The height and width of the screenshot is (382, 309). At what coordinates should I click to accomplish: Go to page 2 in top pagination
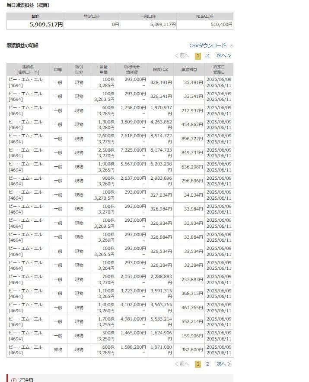(x=207, y=55)
